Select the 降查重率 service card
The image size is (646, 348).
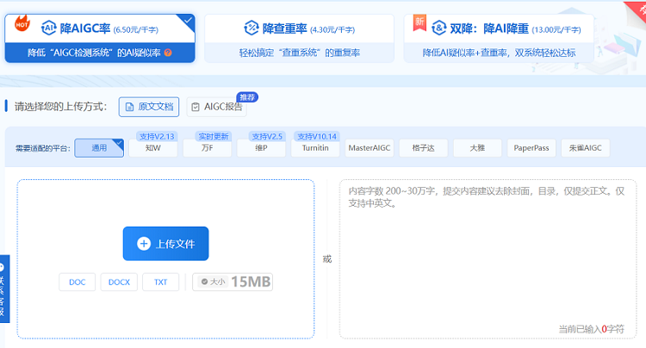(299, 38)
